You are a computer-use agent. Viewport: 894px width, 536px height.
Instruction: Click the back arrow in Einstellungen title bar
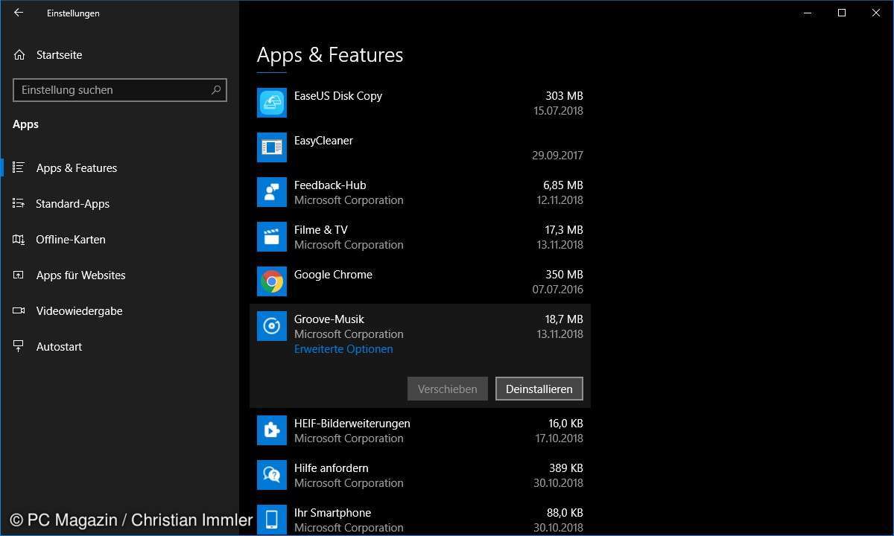(x=19, y=13)
